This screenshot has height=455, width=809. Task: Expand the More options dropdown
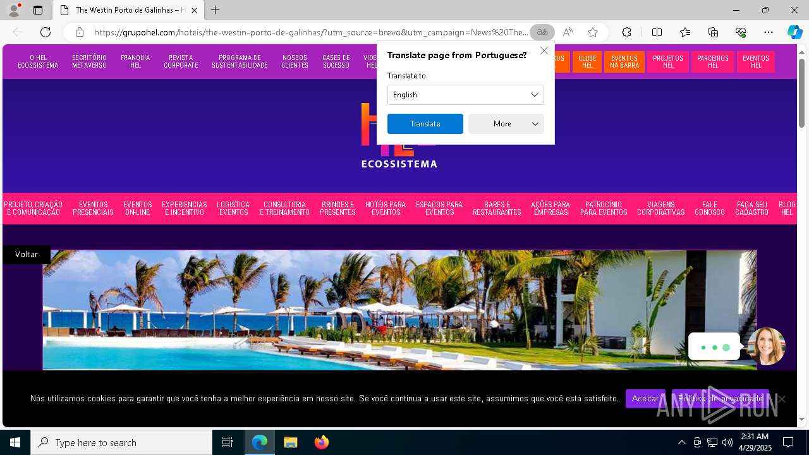(506, 124)
